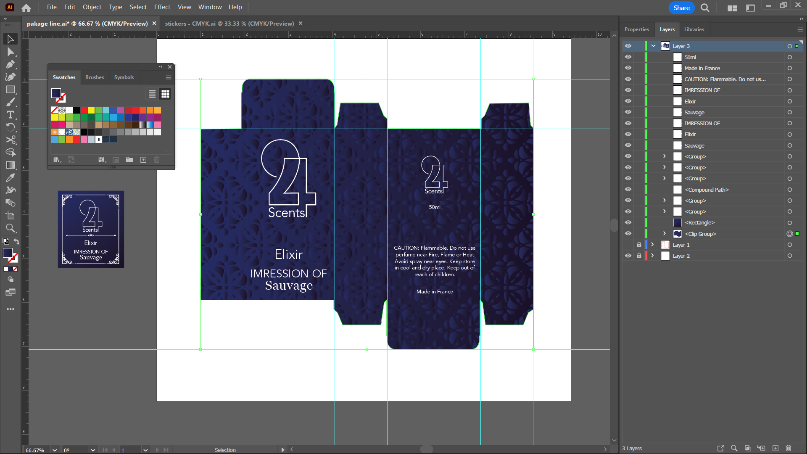Select the Gradient tool
This screenshot has width=807, height=454.
pos(11,165)
